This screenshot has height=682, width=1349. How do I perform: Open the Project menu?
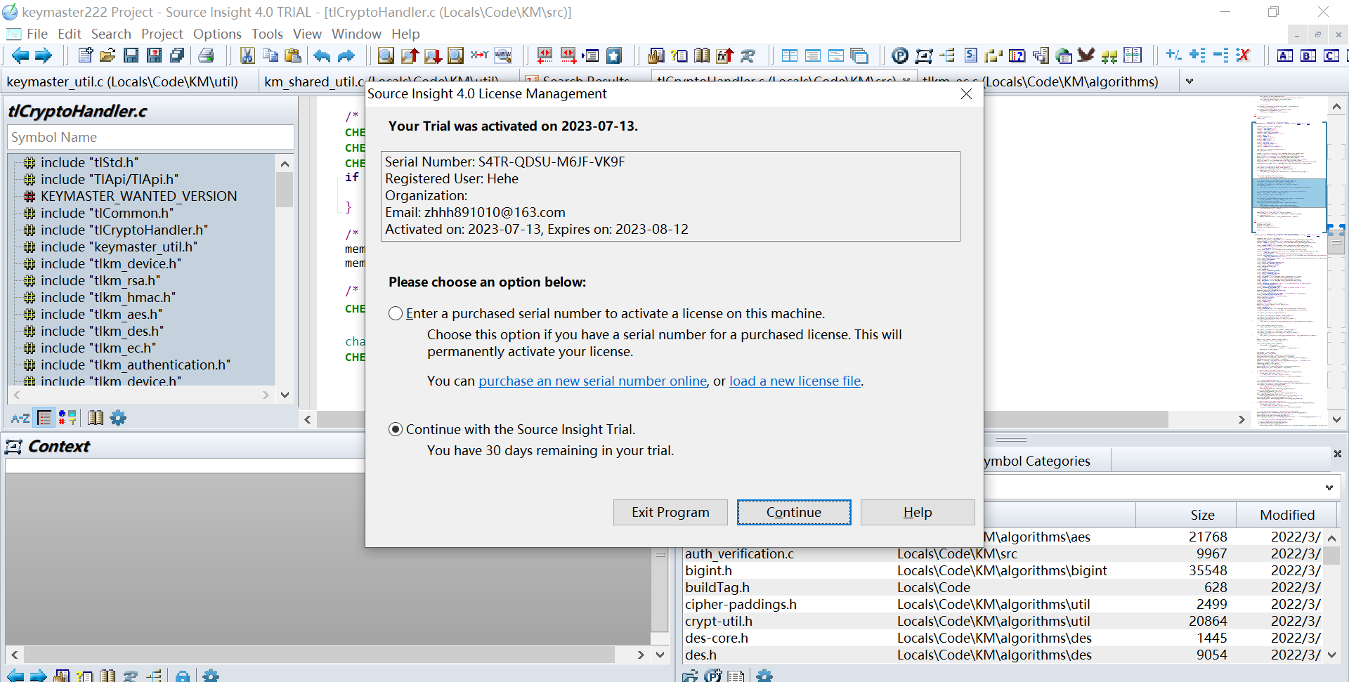pyautogui.click(x=162, y=34)
